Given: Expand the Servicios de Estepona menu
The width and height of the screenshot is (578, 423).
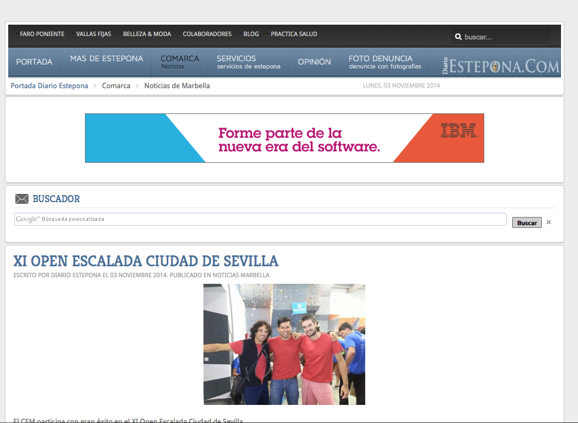Looking at the screenshot, I should (x=248, y=62).
